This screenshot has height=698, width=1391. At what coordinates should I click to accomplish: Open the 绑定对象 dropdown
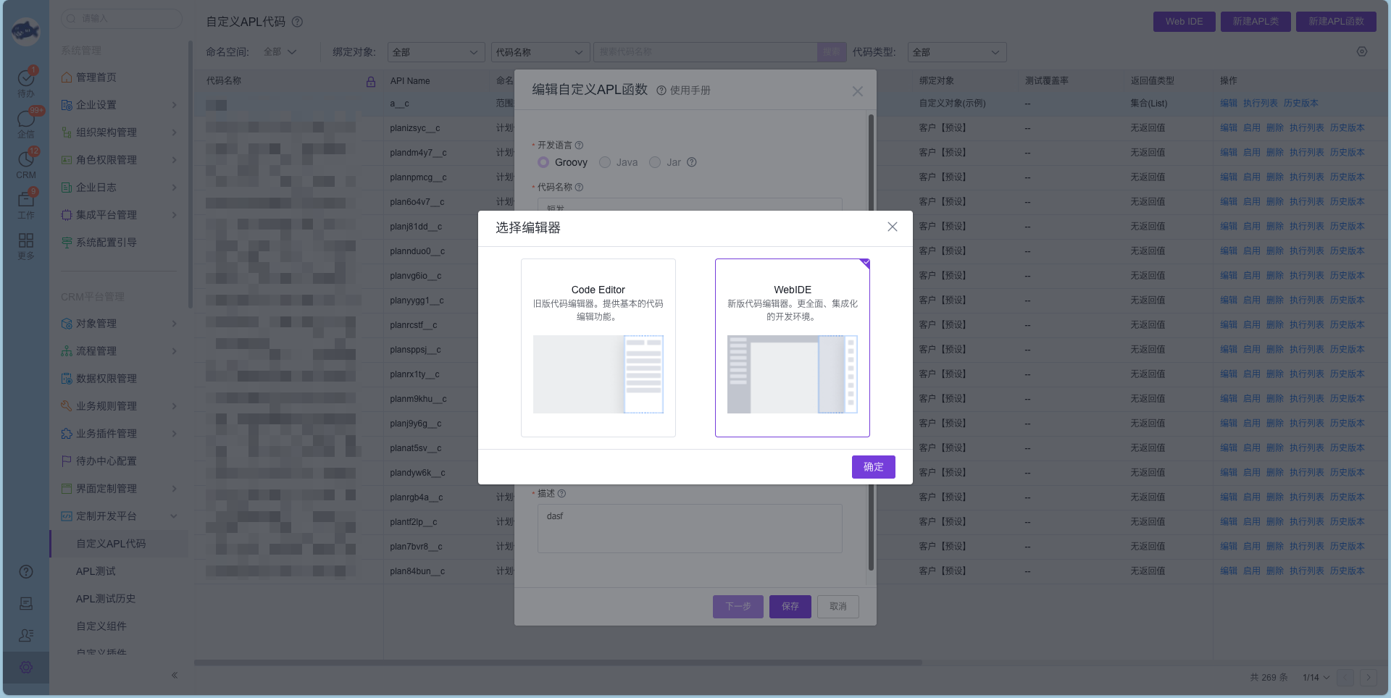pyautogui.click(x=435, y=52)
